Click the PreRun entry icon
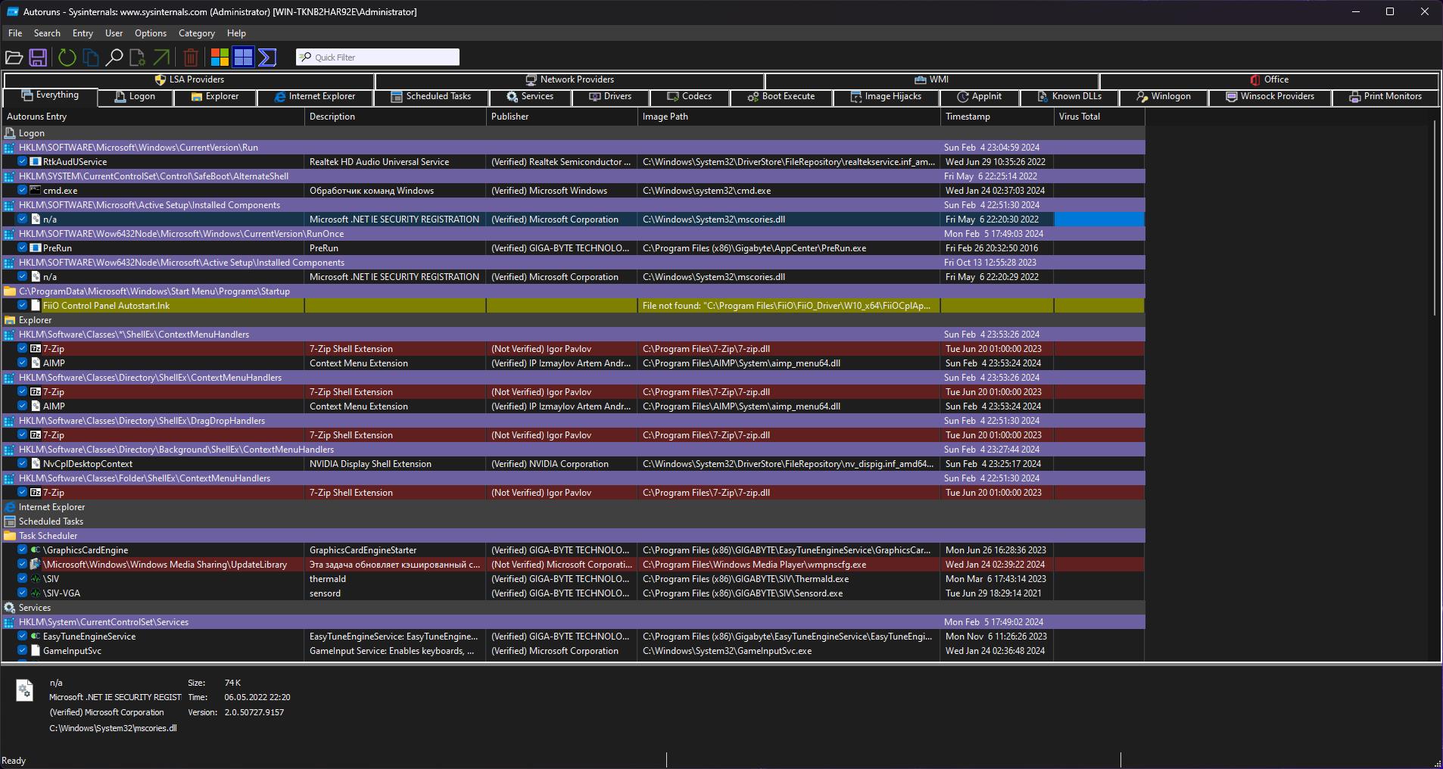Image resolution: width=1443 pixels, height=769 pixels. coord(36,248)
